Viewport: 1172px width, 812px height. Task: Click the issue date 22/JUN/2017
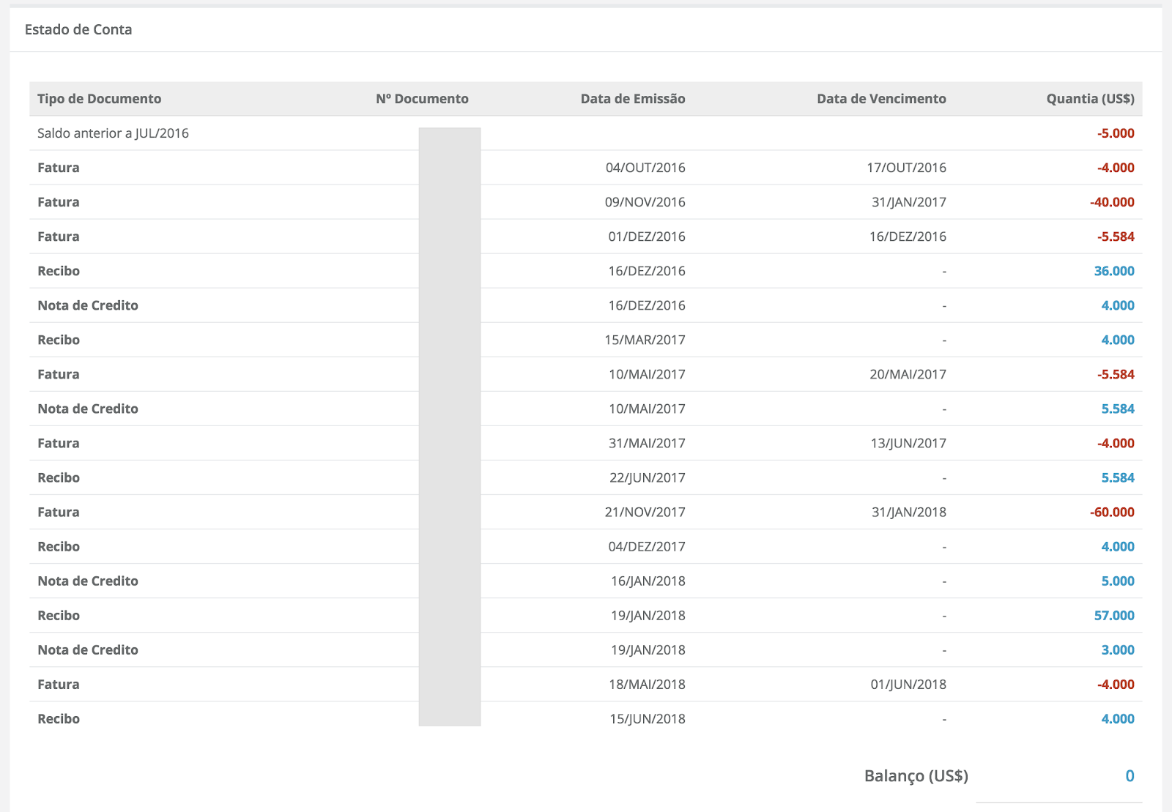pyautogui.click(x=647, y=477)
